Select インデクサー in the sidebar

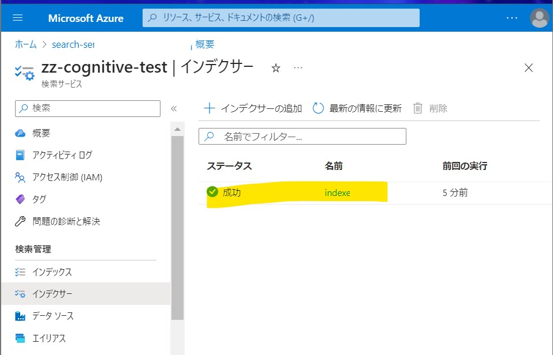(x=85, y=293)
